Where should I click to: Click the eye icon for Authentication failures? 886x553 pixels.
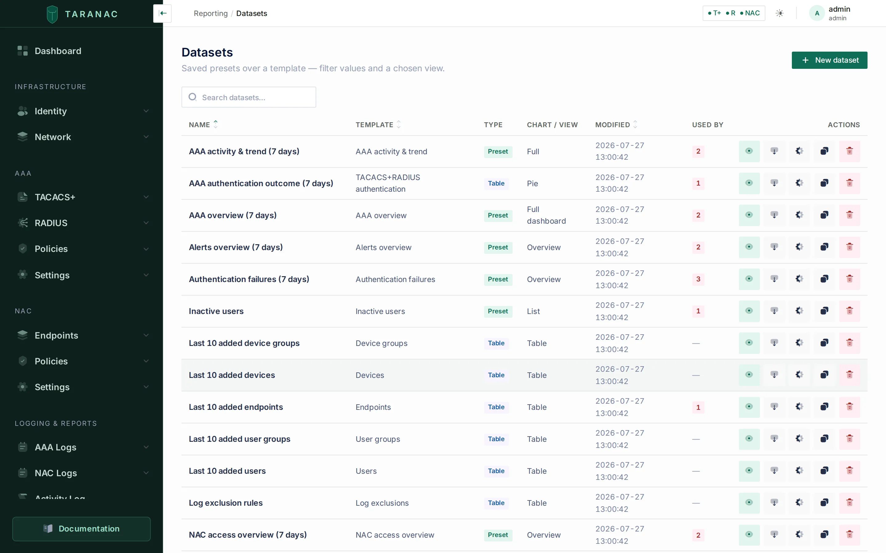coord(749,279)
